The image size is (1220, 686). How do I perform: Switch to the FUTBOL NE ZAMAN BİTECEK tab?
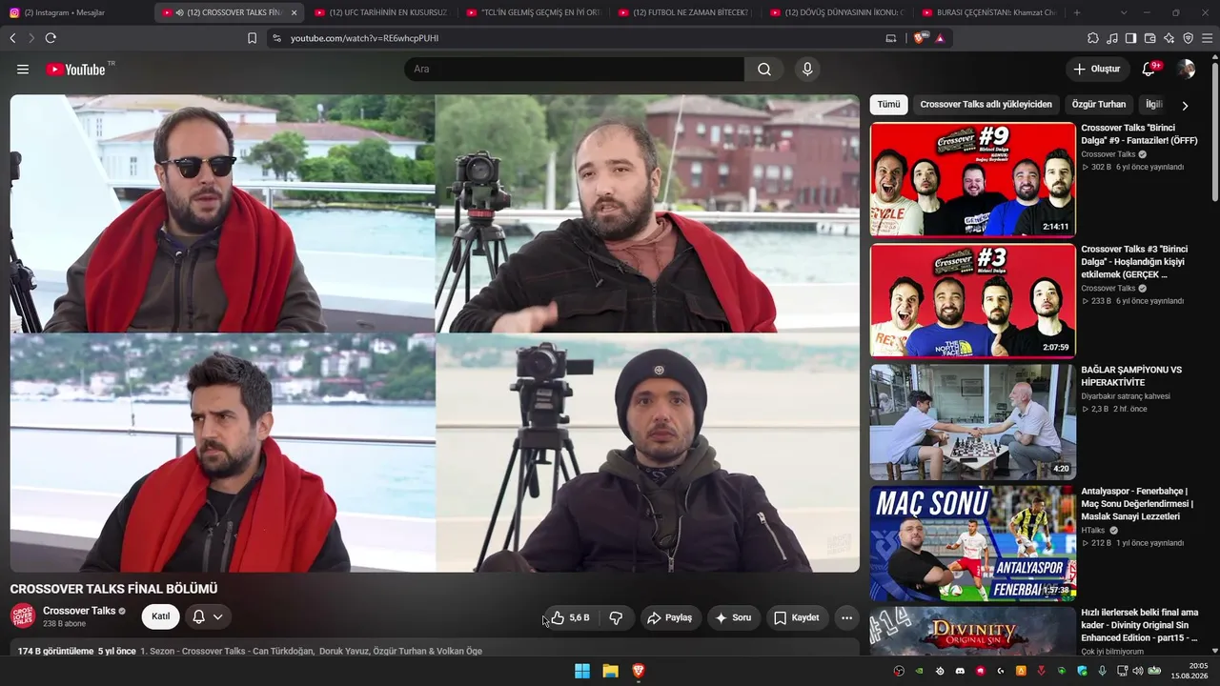684,12
